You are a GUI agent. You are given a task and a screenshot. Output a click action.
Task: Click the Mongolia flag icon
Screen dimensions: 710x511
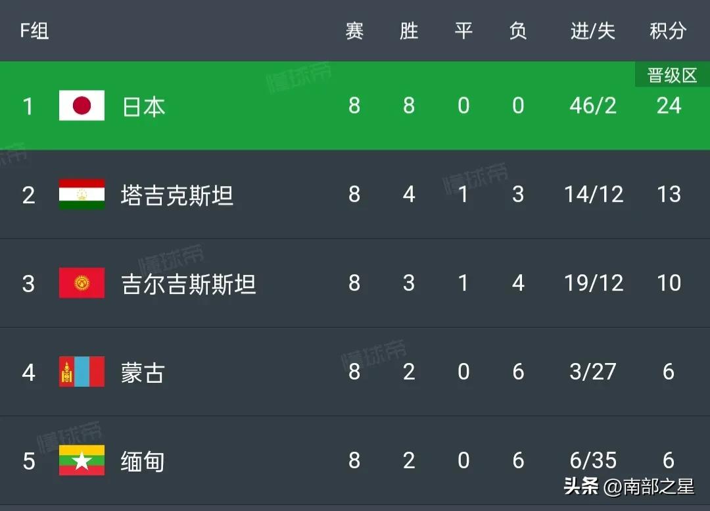pyautogui.click(x=82, y=372)
